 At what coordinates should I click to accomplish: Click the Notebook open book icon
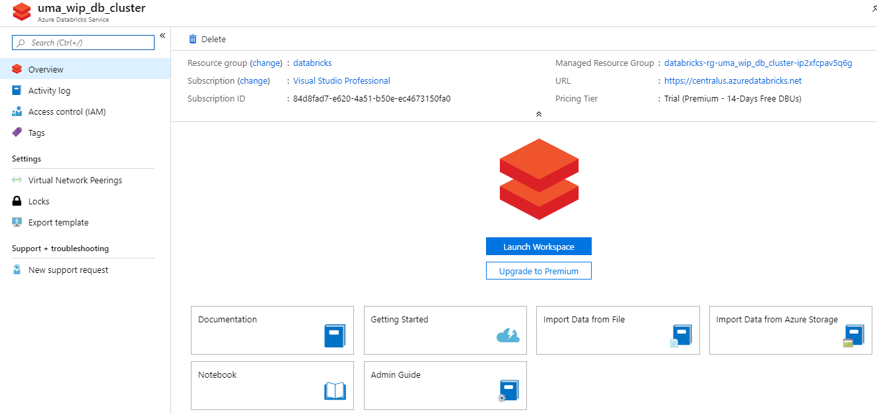335,392
